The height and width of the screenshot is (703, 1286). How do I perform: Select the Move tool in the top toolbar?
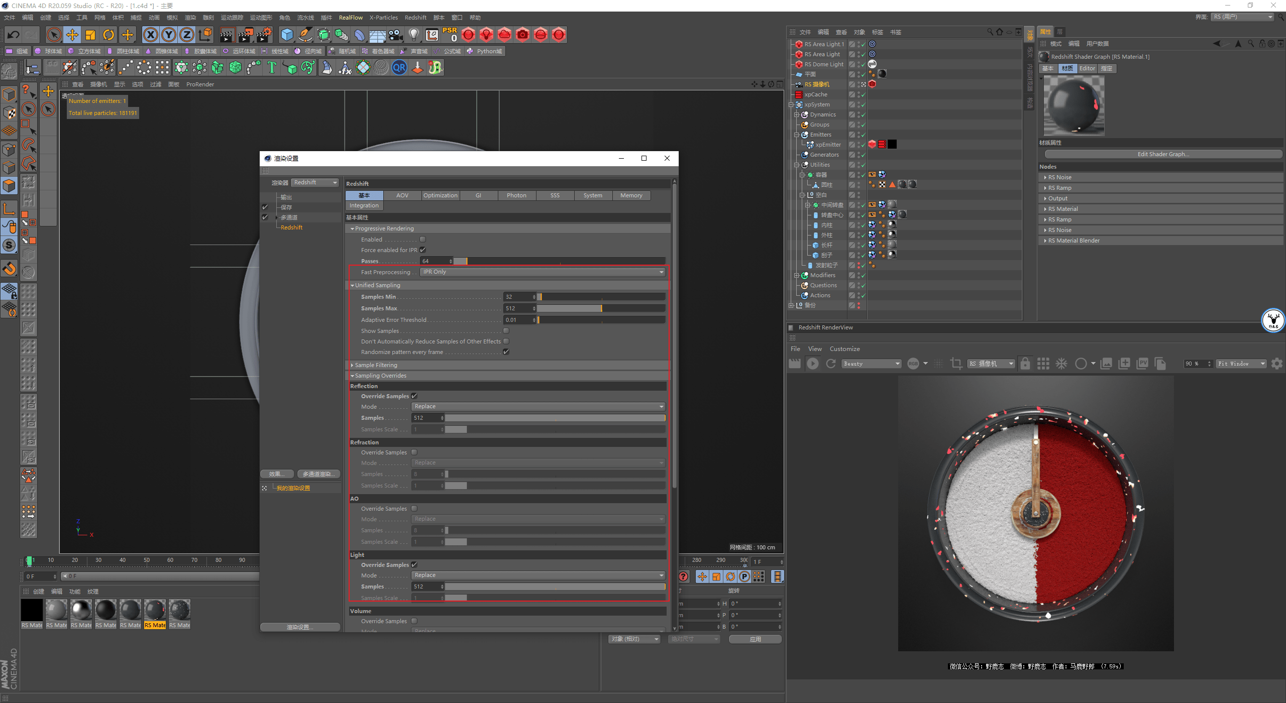pyautogui.click(x=72, y=35)
